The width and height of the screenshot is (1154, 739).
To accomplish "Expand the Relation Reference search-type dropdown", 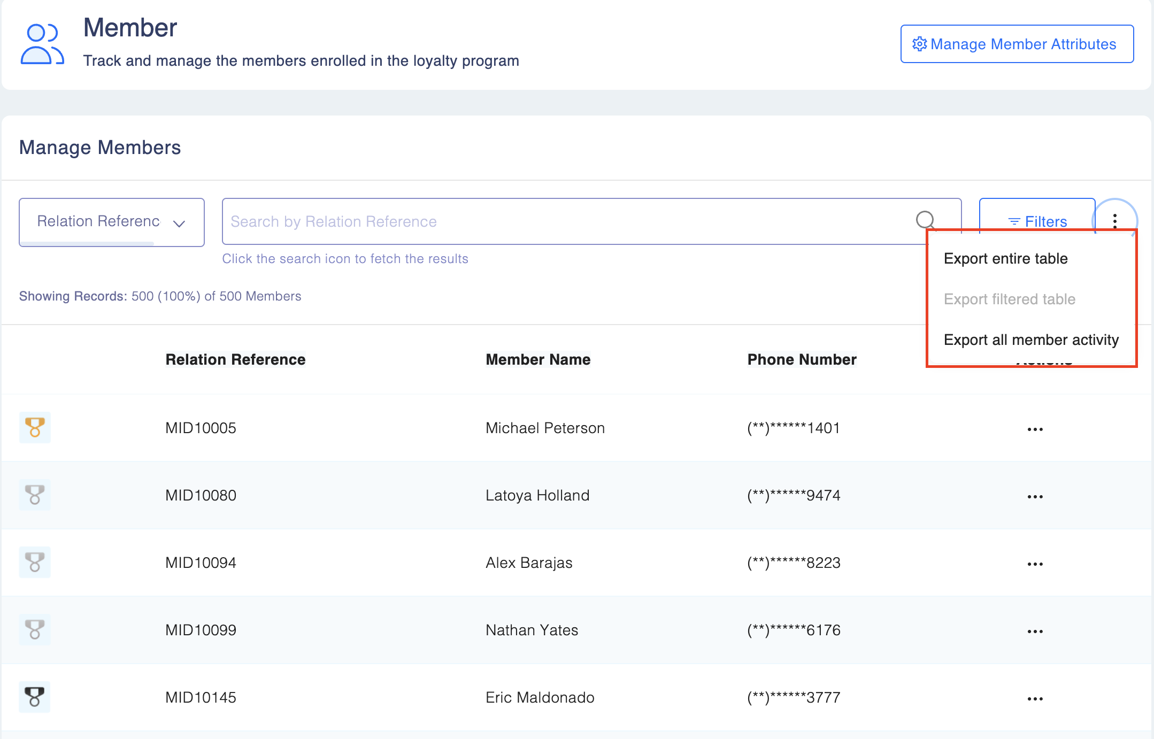I will point(111,222).
